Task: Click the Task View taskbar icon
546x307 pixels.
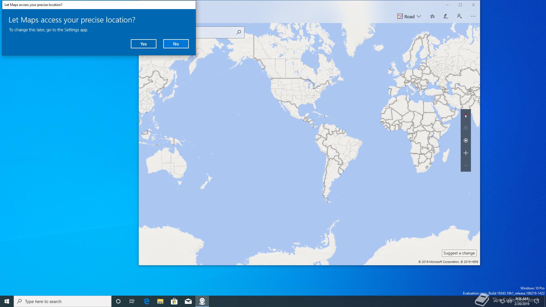Action: (132, 301)
